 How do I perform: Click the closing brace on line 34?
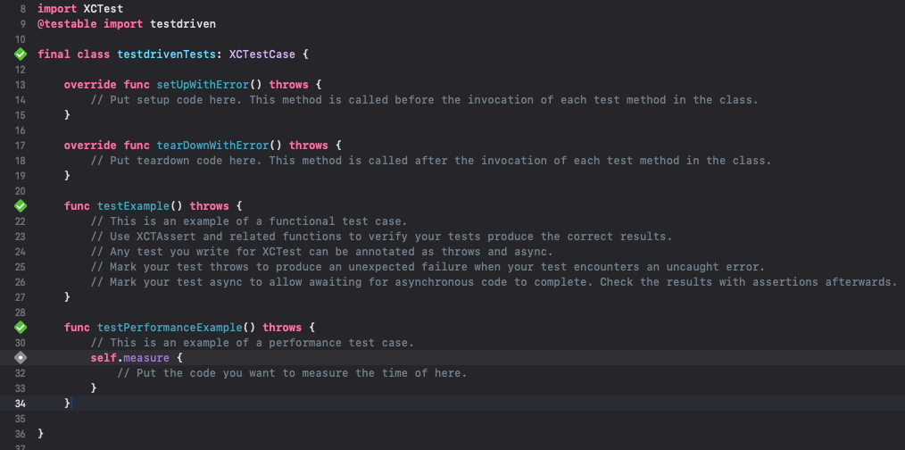tap(67, 404)
